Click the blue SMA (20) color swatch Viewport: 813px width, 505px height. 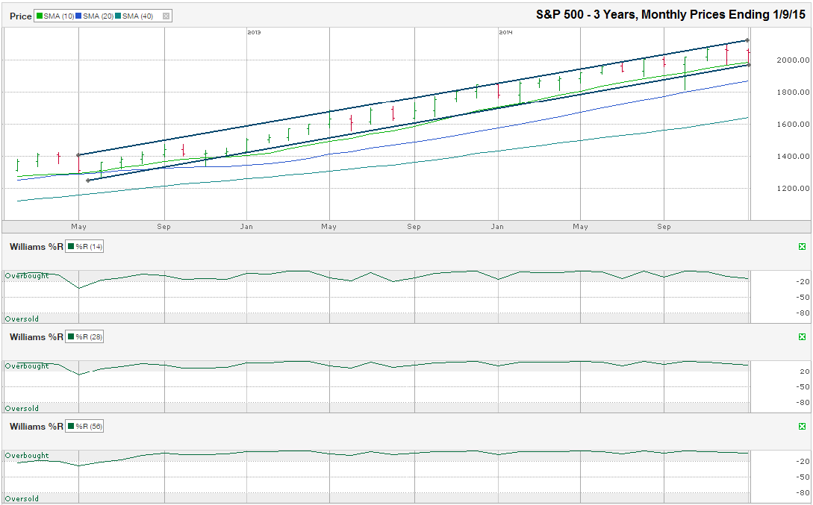tap(78, 16)
